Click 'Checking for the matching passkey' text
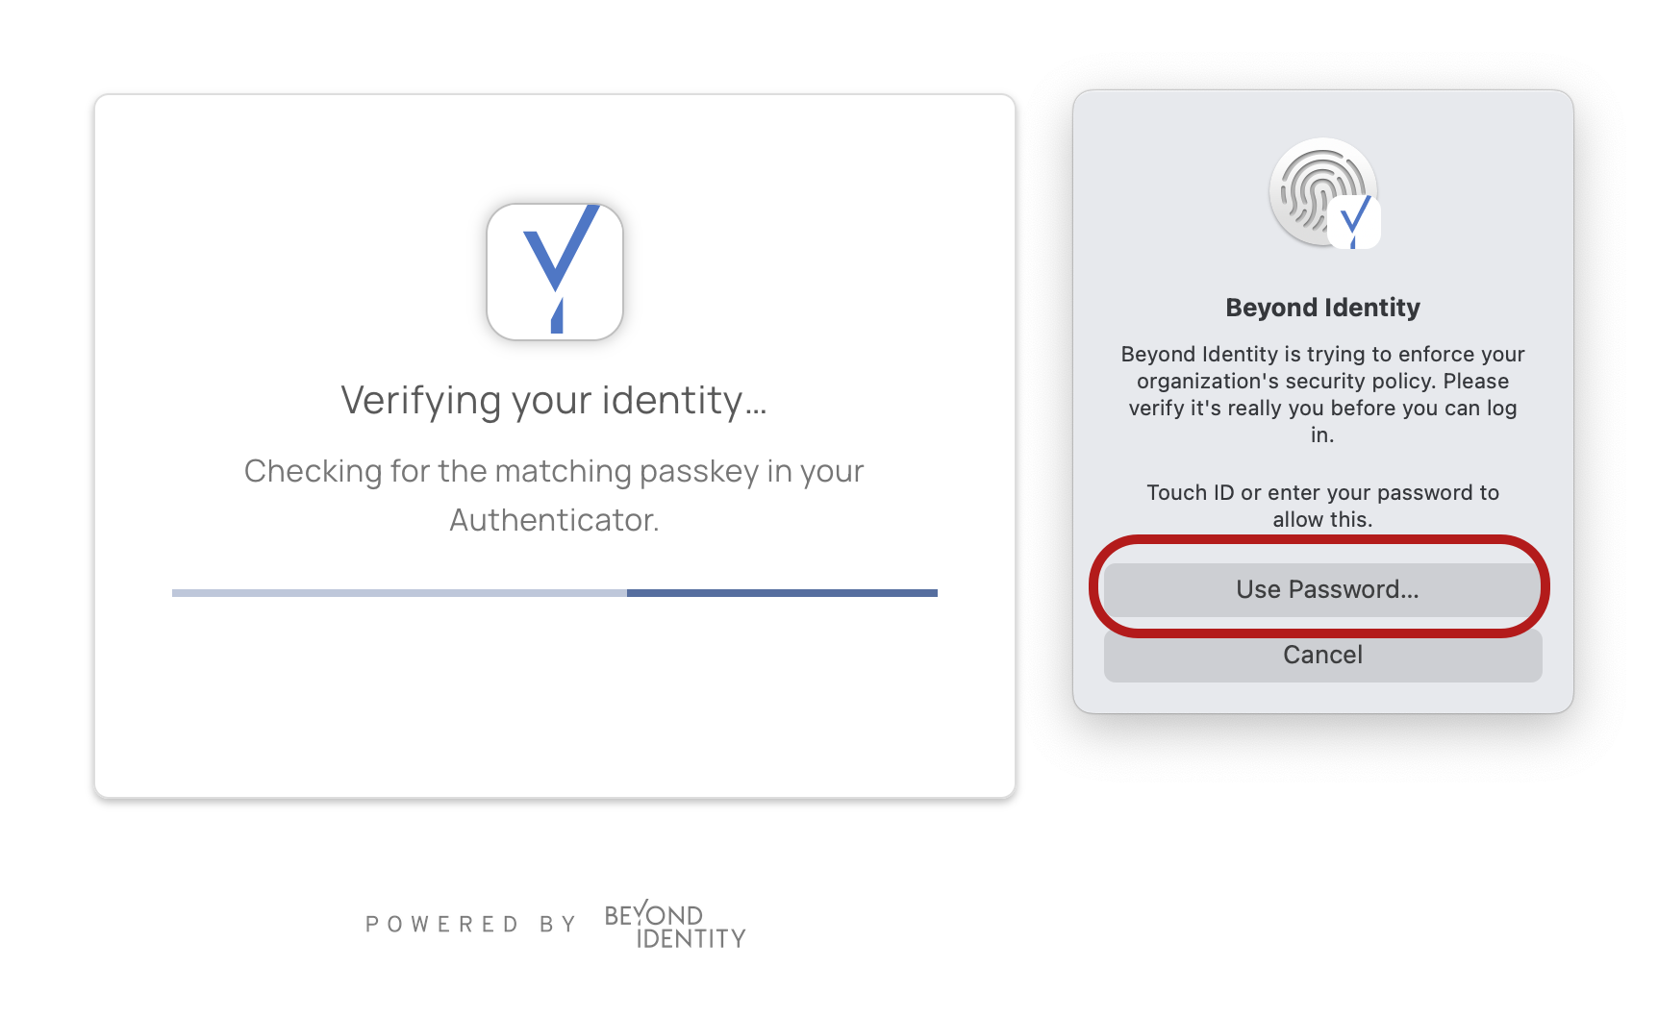This screenshot has height=1017, width=1658. 554,471
